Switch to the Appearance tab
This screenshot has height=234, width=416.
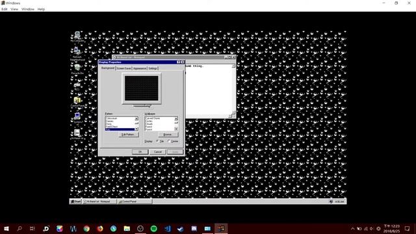(140, 68)
